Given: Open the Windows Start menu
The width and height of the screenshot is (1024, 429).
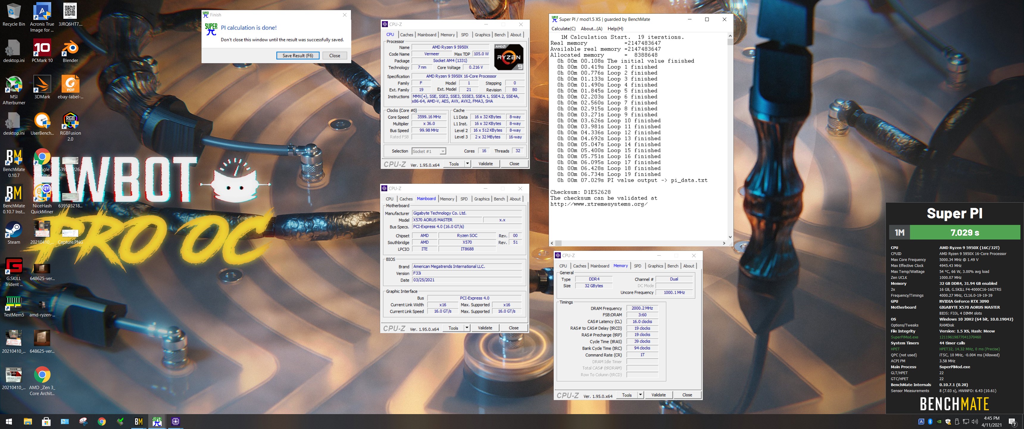Looking at the screenshot, I should [x=9, y=422].
